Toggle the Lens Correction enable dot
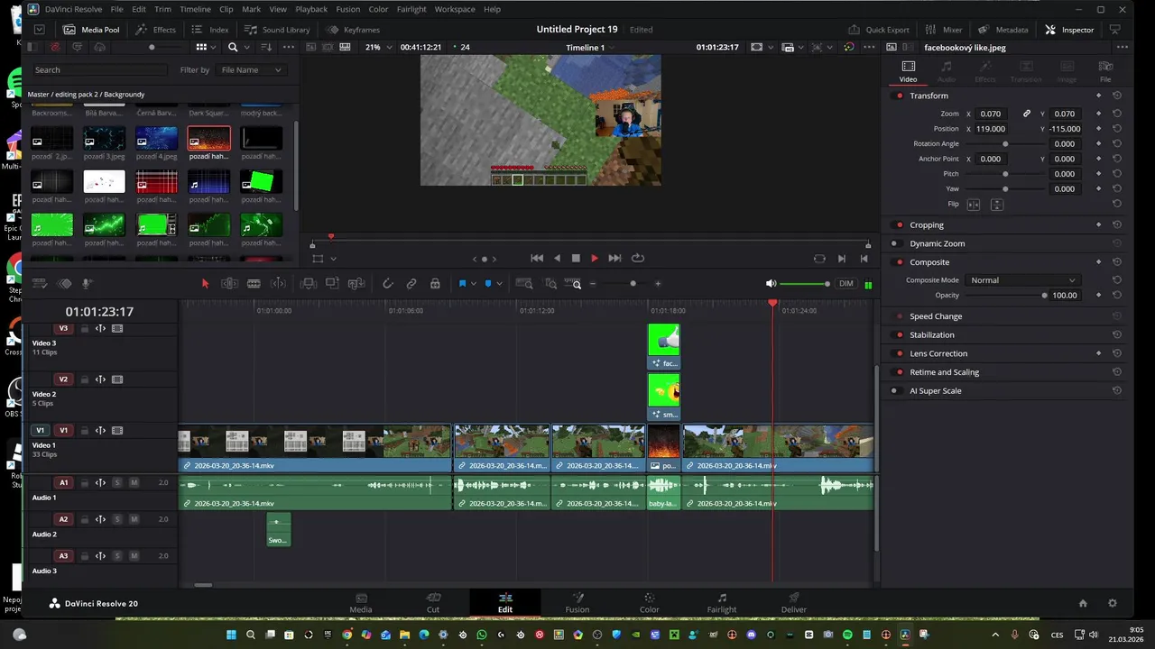The height and width of the screenshot is (649, 1155). [x=900, y=353]
